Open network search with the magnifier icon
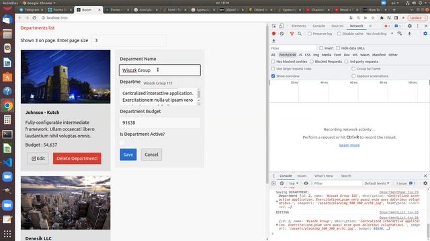This screenshot has height=241, width=430. 300,33
